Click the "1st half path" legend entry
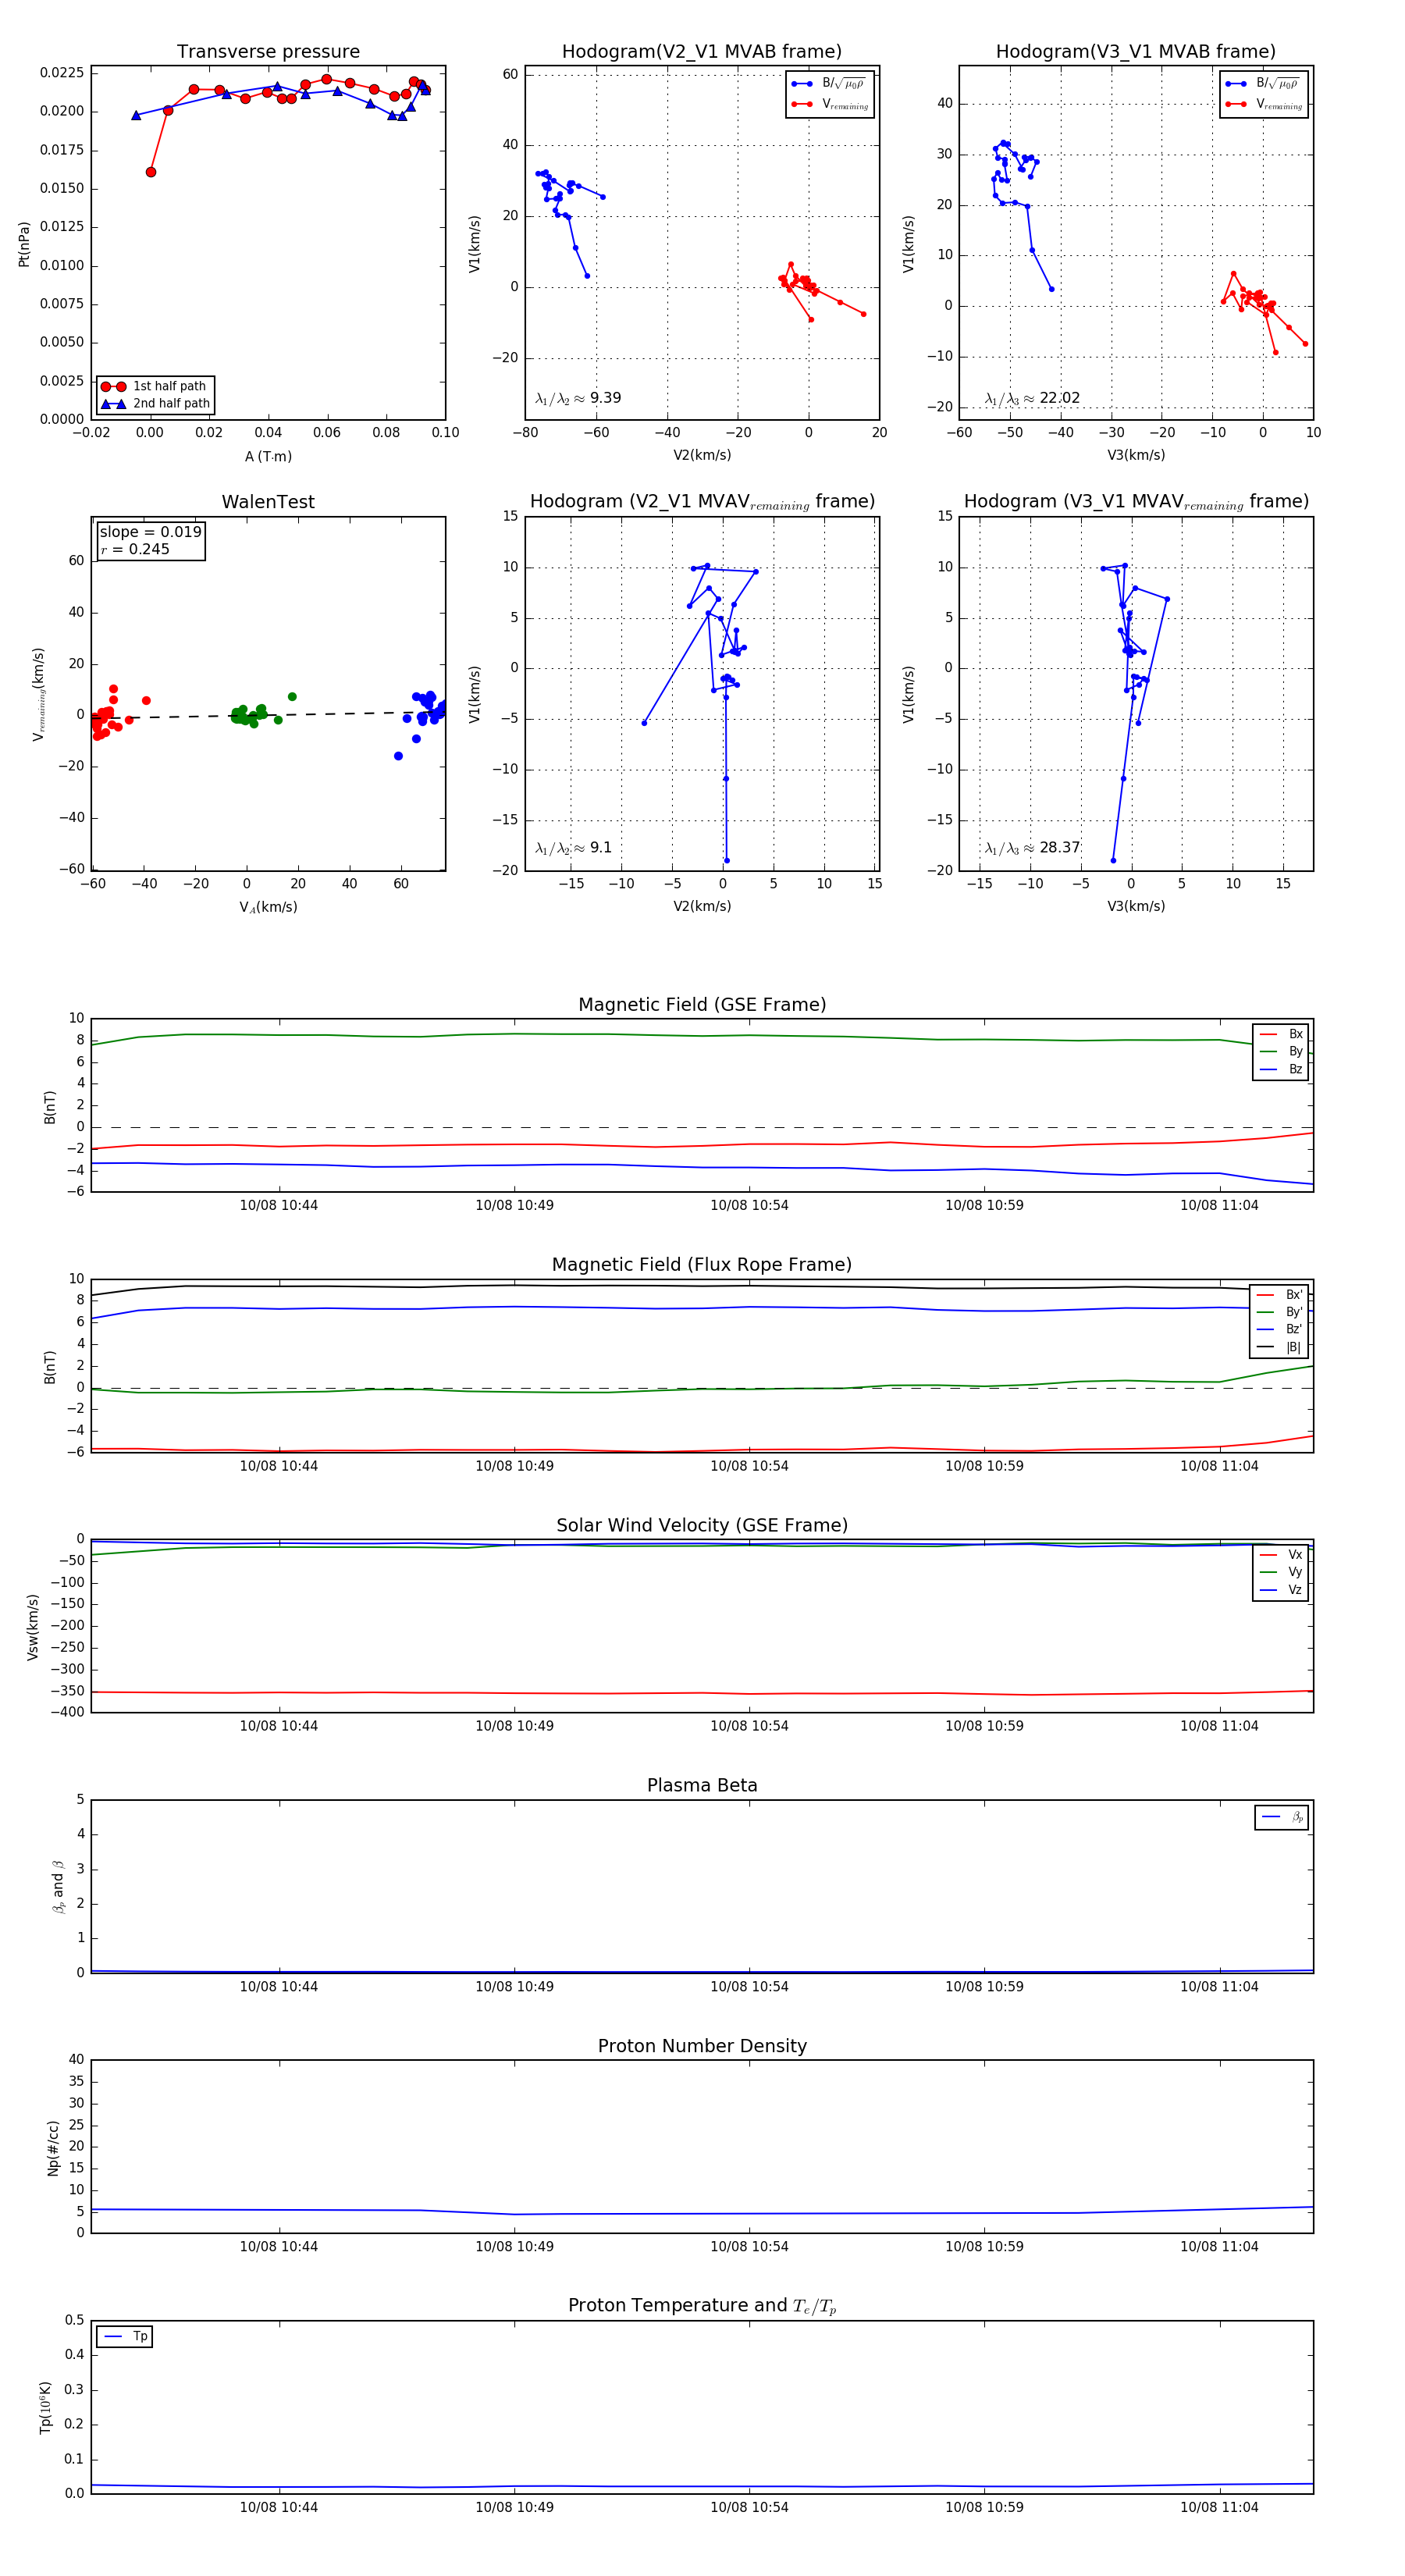This screenshot has height=2576, width=1405. [155, 386]
